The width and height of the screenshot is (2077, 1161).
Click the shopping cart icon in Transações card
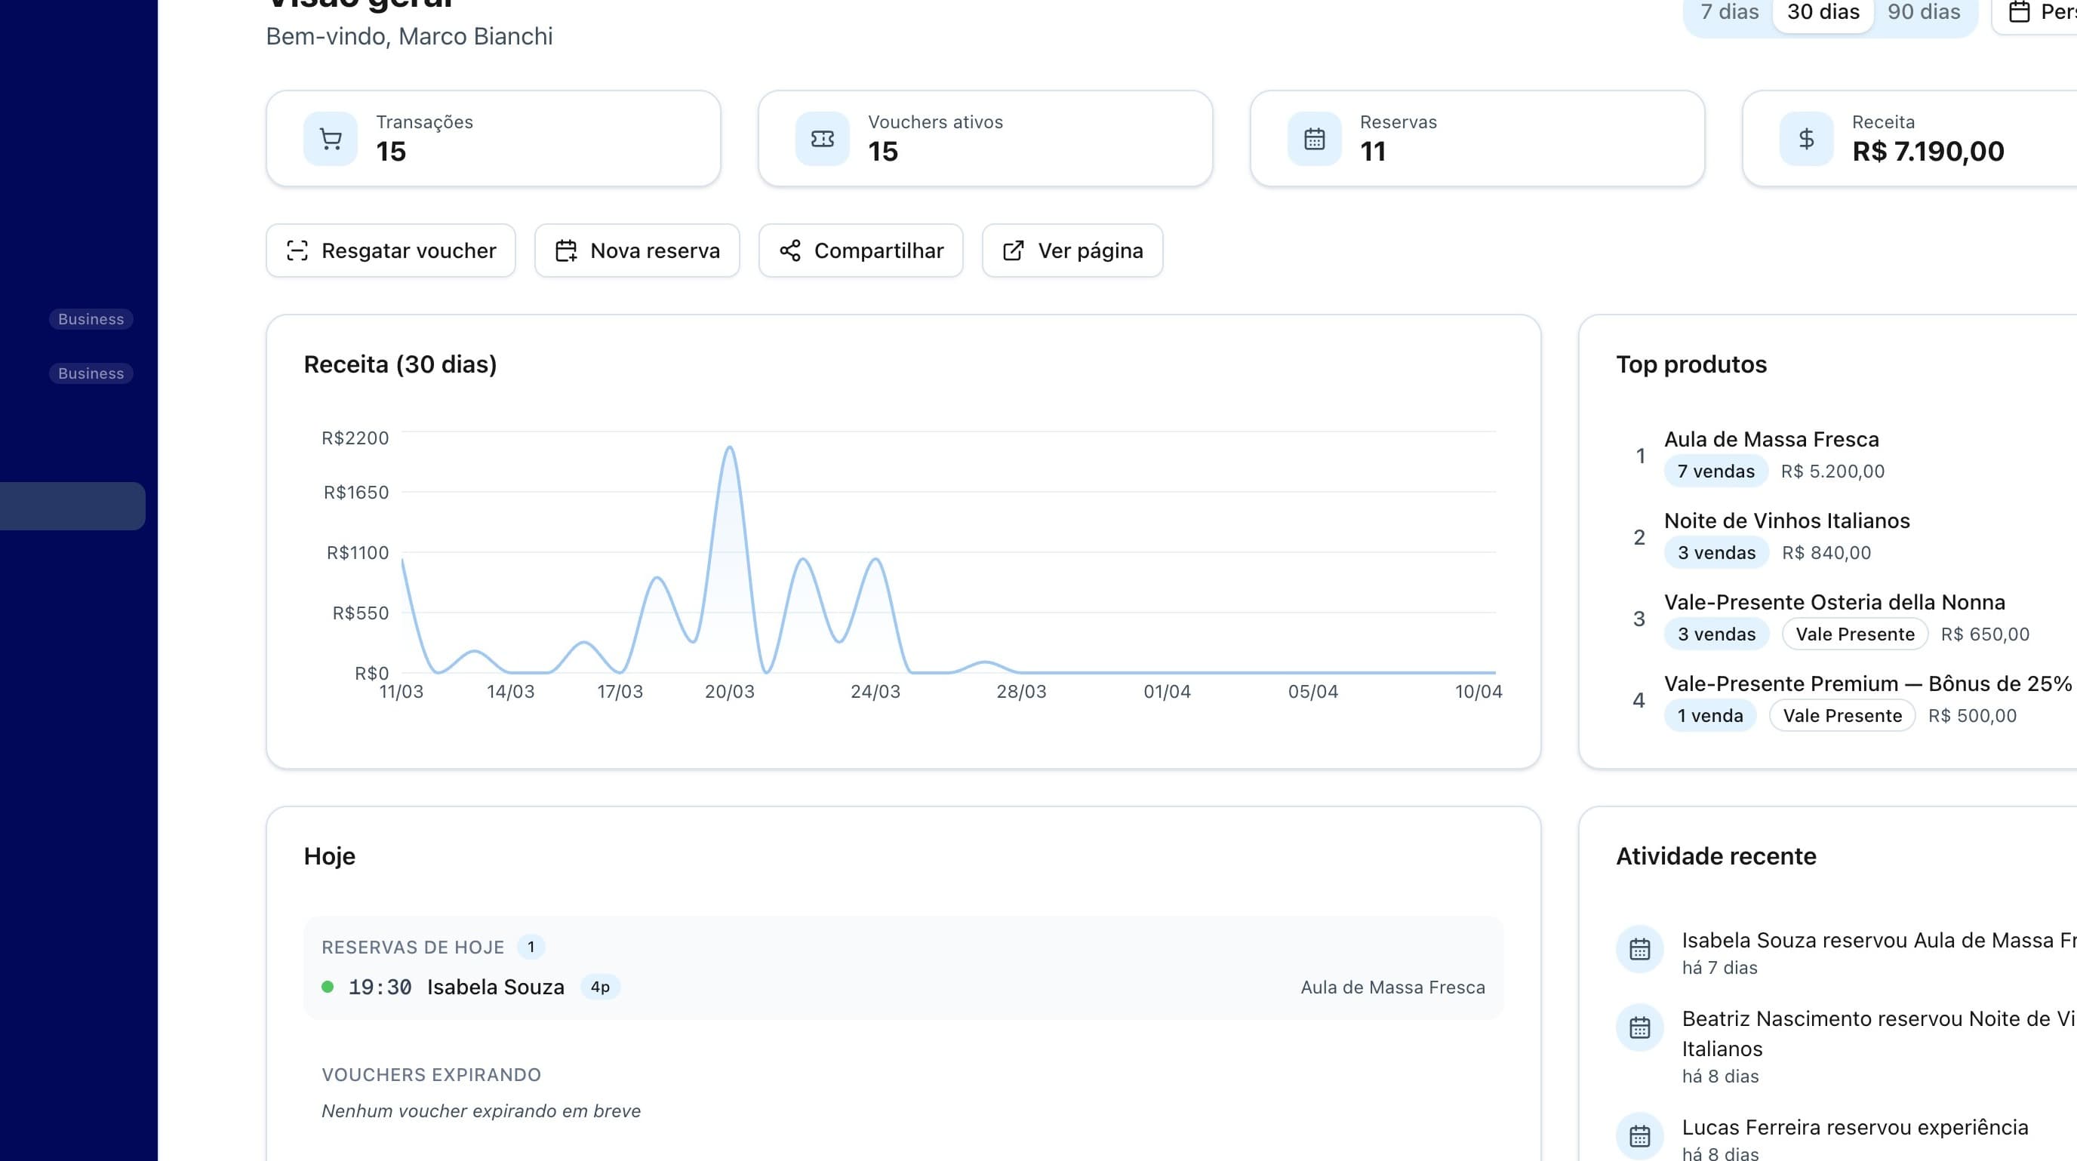(x=331, y=139)
